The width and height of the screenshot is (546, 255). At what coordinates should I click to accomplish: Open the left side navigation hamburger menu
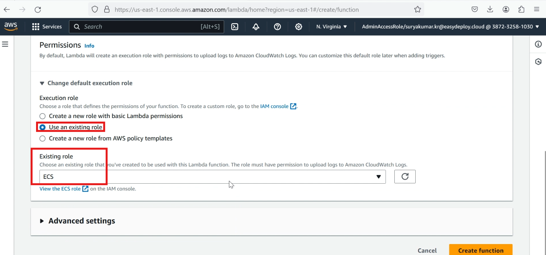pos(5,44)
